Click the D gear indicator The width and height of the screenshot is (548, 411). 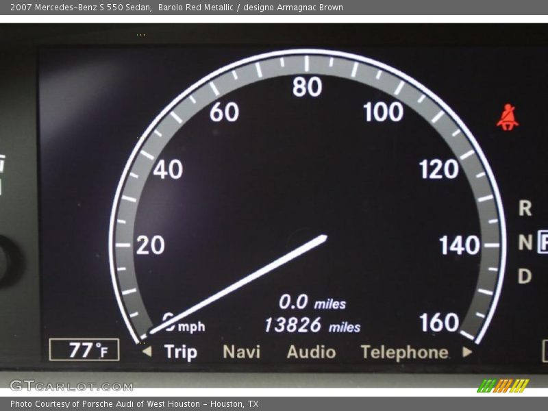click(525, 276)
